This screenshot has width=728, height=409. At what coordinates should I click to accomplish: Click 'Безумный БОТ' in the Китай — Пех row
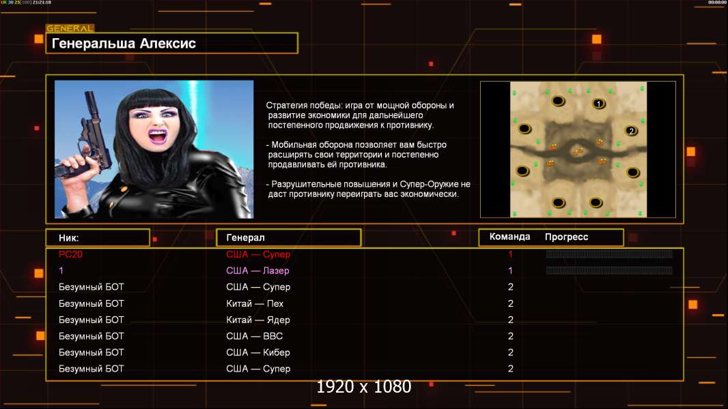(x=92, y=303)
